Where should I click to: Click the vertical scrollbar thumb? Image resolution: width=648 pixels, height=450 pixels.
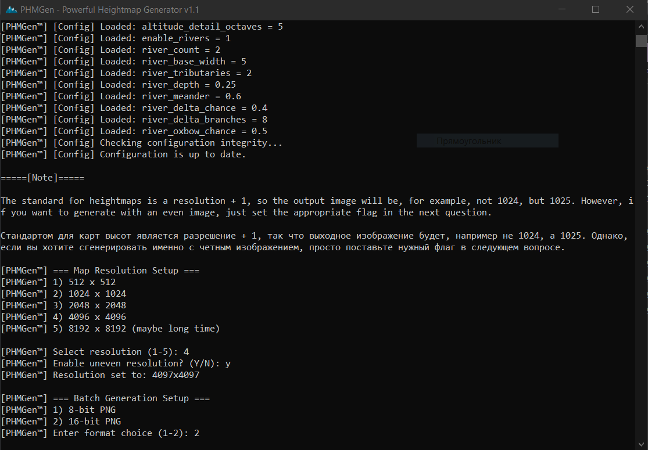click(641, 41)
